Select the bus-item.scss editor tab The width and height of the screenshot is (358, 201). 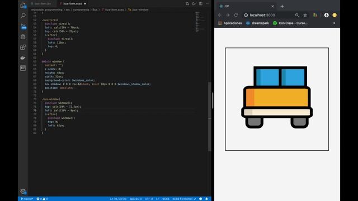pos(72,4)
